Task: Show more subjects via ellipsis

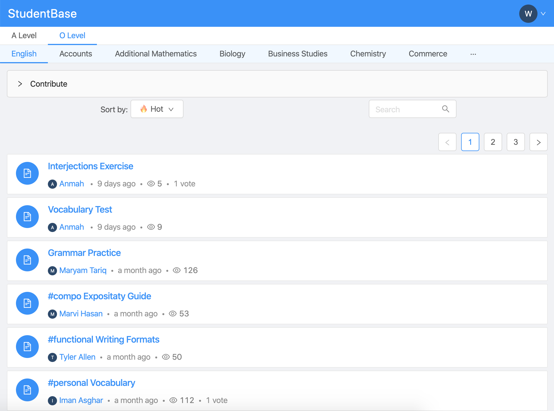Action: pos(473,54)
